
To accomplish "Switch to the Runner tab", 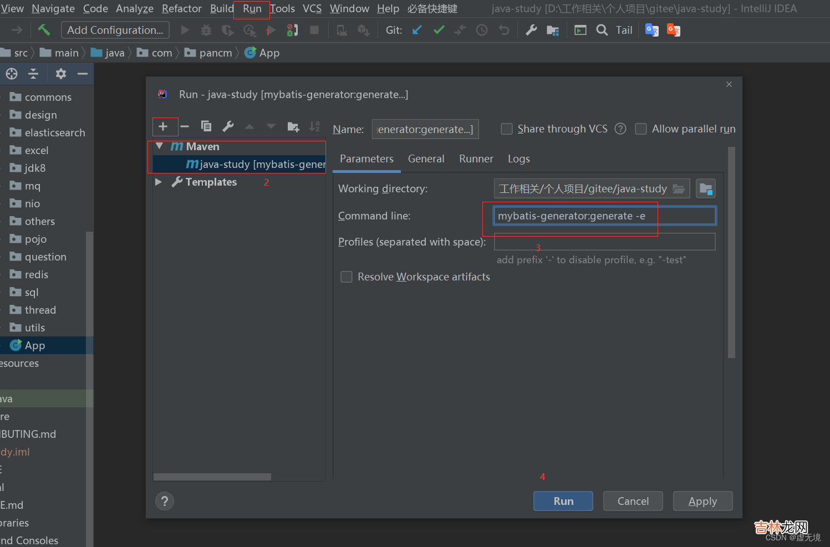I will click(x=476, y=159).
